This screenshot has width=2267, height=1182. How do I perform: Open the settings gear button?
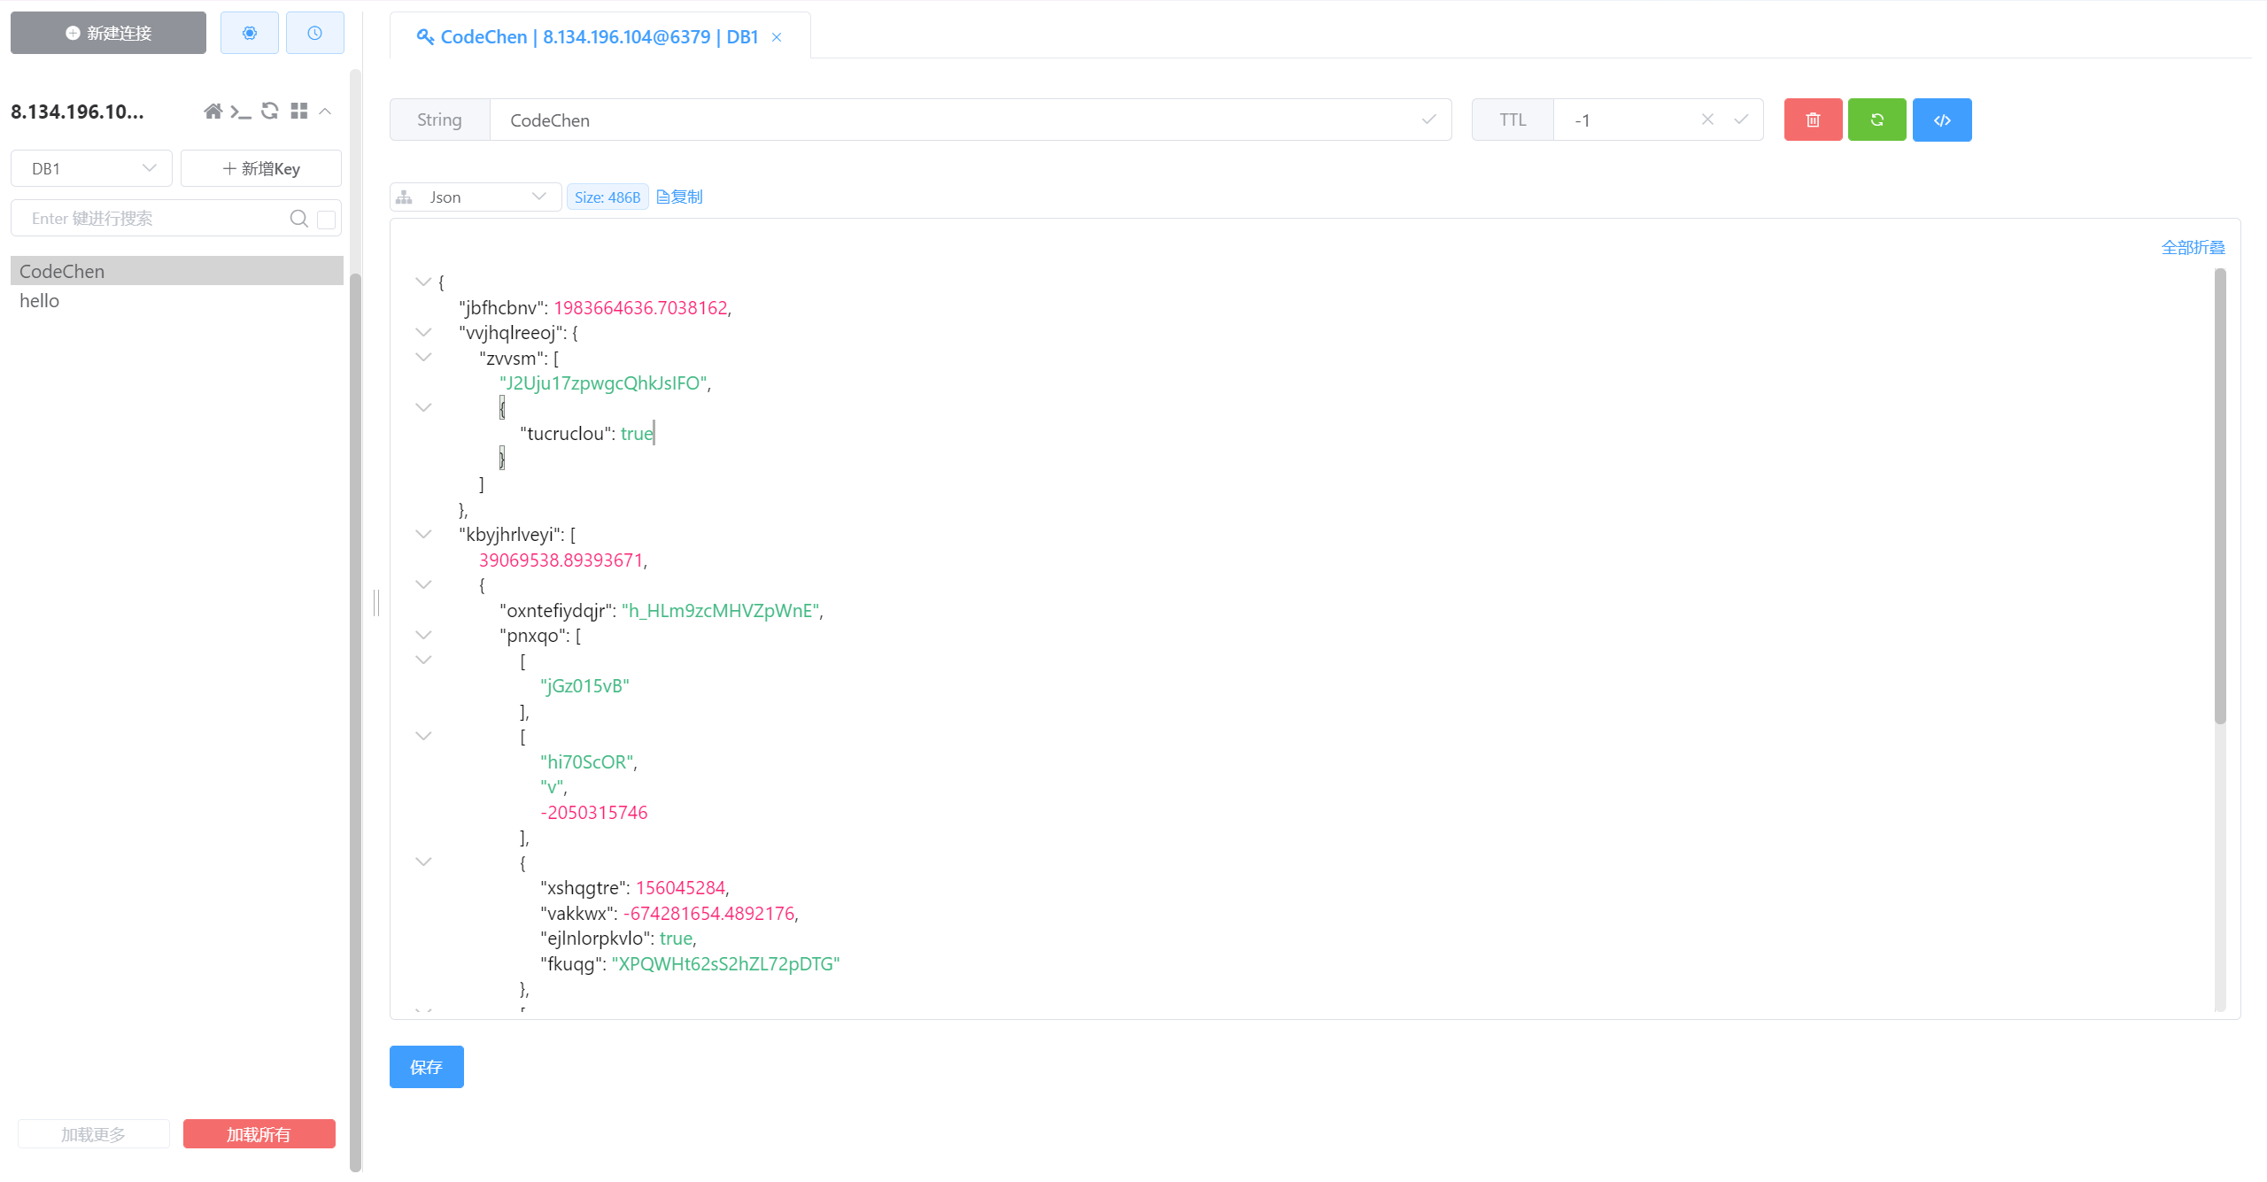(250, 33)
